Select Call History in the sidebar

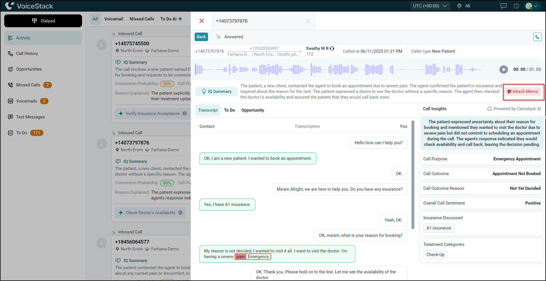(x=27, y=53)
